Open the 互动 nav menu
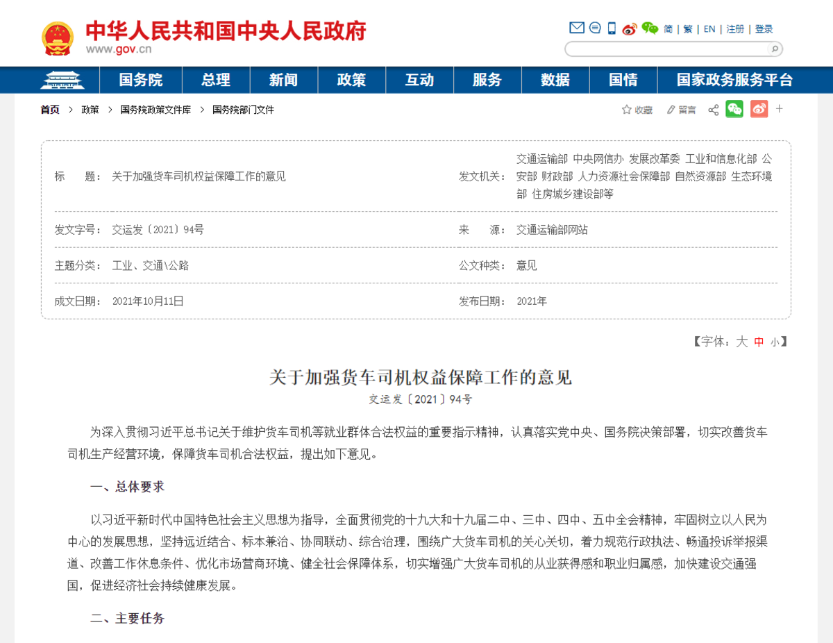Screen dimensions: 833x643 (419, 80)
